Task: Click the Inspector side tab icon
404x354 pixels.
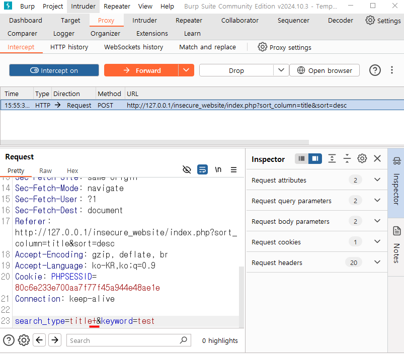Action: (x=396, y=161)
